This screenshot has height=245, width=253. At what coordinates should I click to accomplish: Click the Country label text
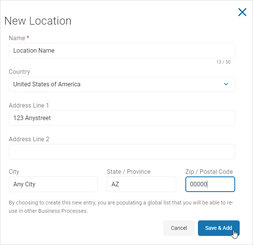click(19, 72)
